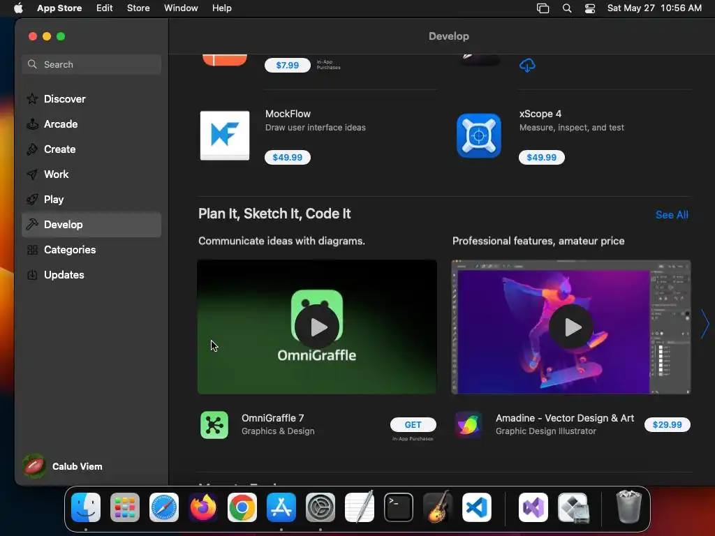The width and height of the screenshot is (715, 536).
Task: Click GET for OmniGraffle 7
Action: (x=413, y=425)
